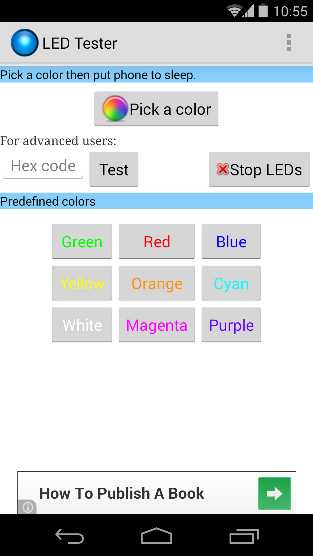Open the How To Publish A Book ad
313x556 pixels.
(122, 493)
